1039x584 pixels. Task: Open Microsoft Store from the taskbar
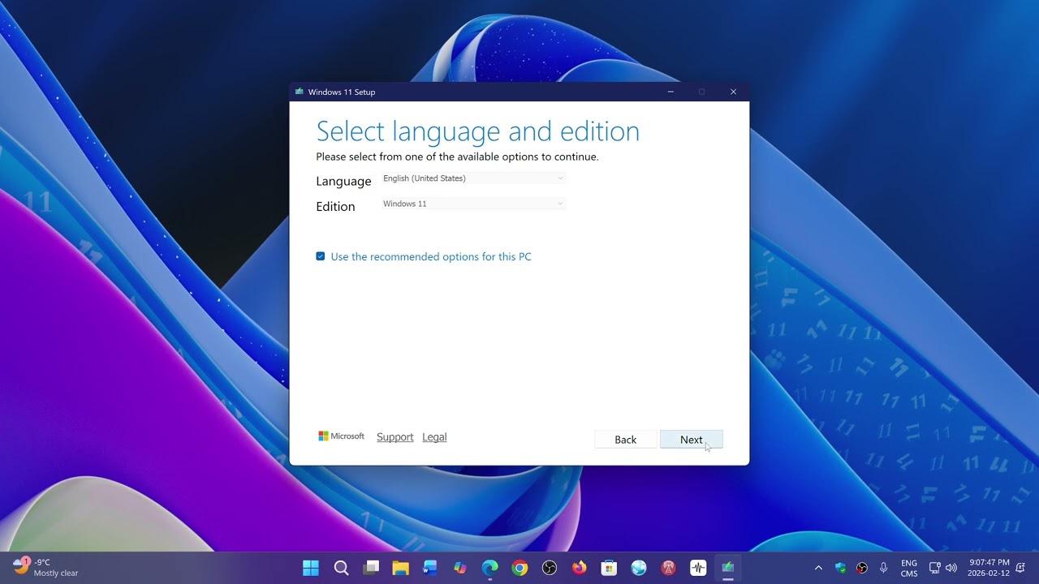pos(609,568)
